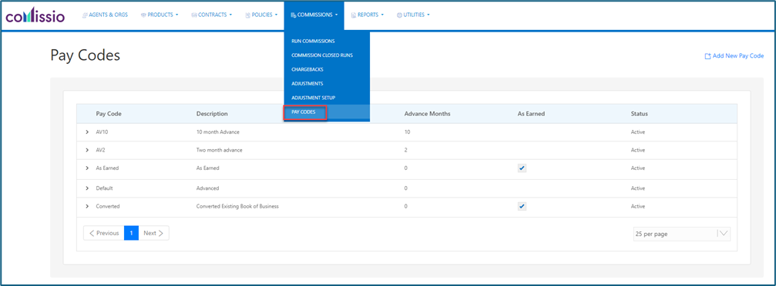
Task: Click the Pay Codes page heading
Action: click(x=85, y=55)
